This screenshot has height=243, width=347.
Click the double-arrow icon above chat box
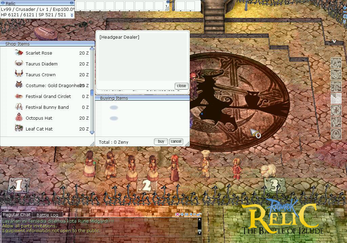pos(186,214)
